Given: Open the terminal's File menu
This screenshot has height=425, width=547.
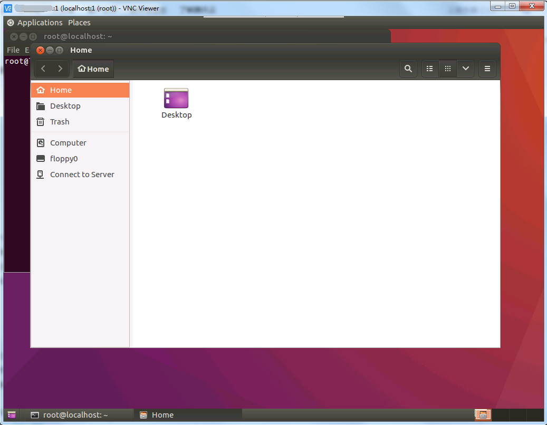Looking at the screenshot, I should (13, 50).
